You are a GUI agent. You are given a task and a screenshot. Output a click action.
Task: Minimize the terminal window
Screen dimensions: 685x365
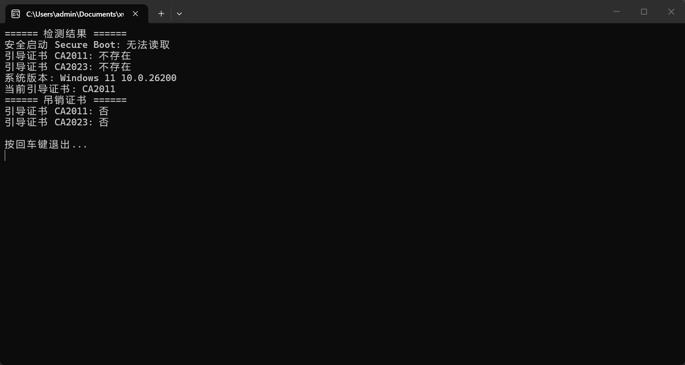tap(616, 12)
